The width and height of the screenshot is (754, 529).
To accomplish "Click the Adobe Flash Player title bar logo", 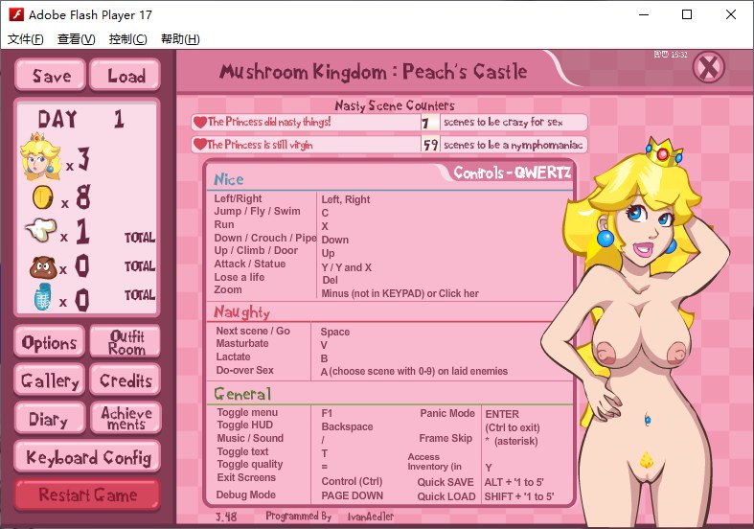I will click(16, 14).
